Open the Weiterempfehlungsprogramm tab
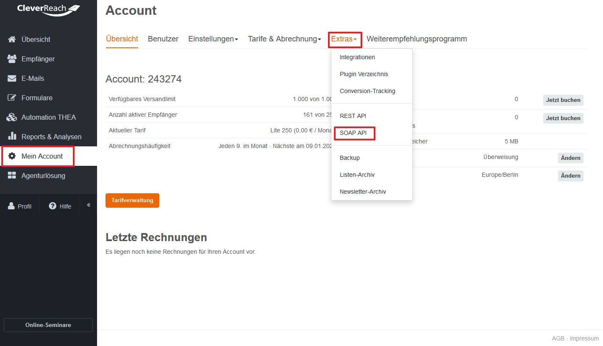This screenshot has width=603, height=346. (417, 39)
